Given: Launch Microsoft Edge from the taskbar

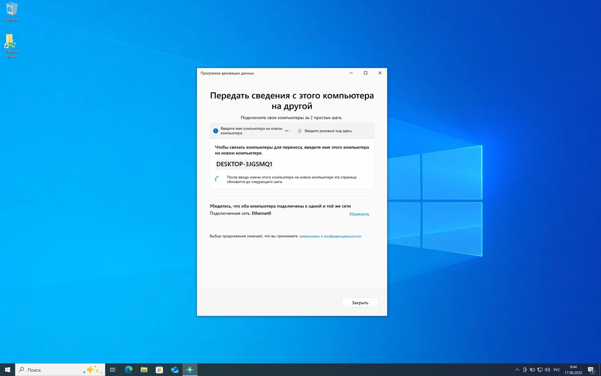Looking at the screenshot, I should [x=129, y=370].
